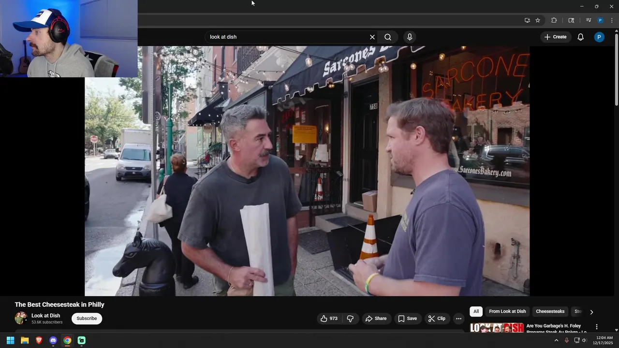Open the network tray icon
The width and height of the screenshot is (619, 348).
point(576,340)
